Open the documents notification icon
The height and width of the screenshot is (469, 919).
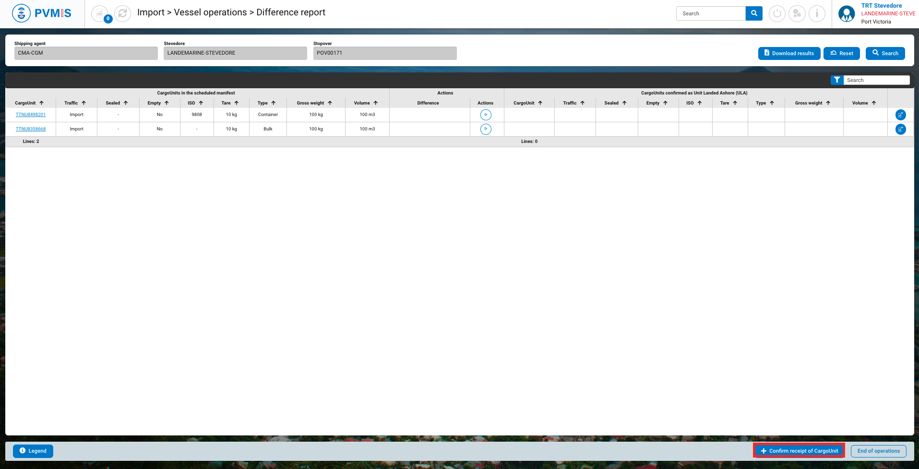[x=100, y=13]
